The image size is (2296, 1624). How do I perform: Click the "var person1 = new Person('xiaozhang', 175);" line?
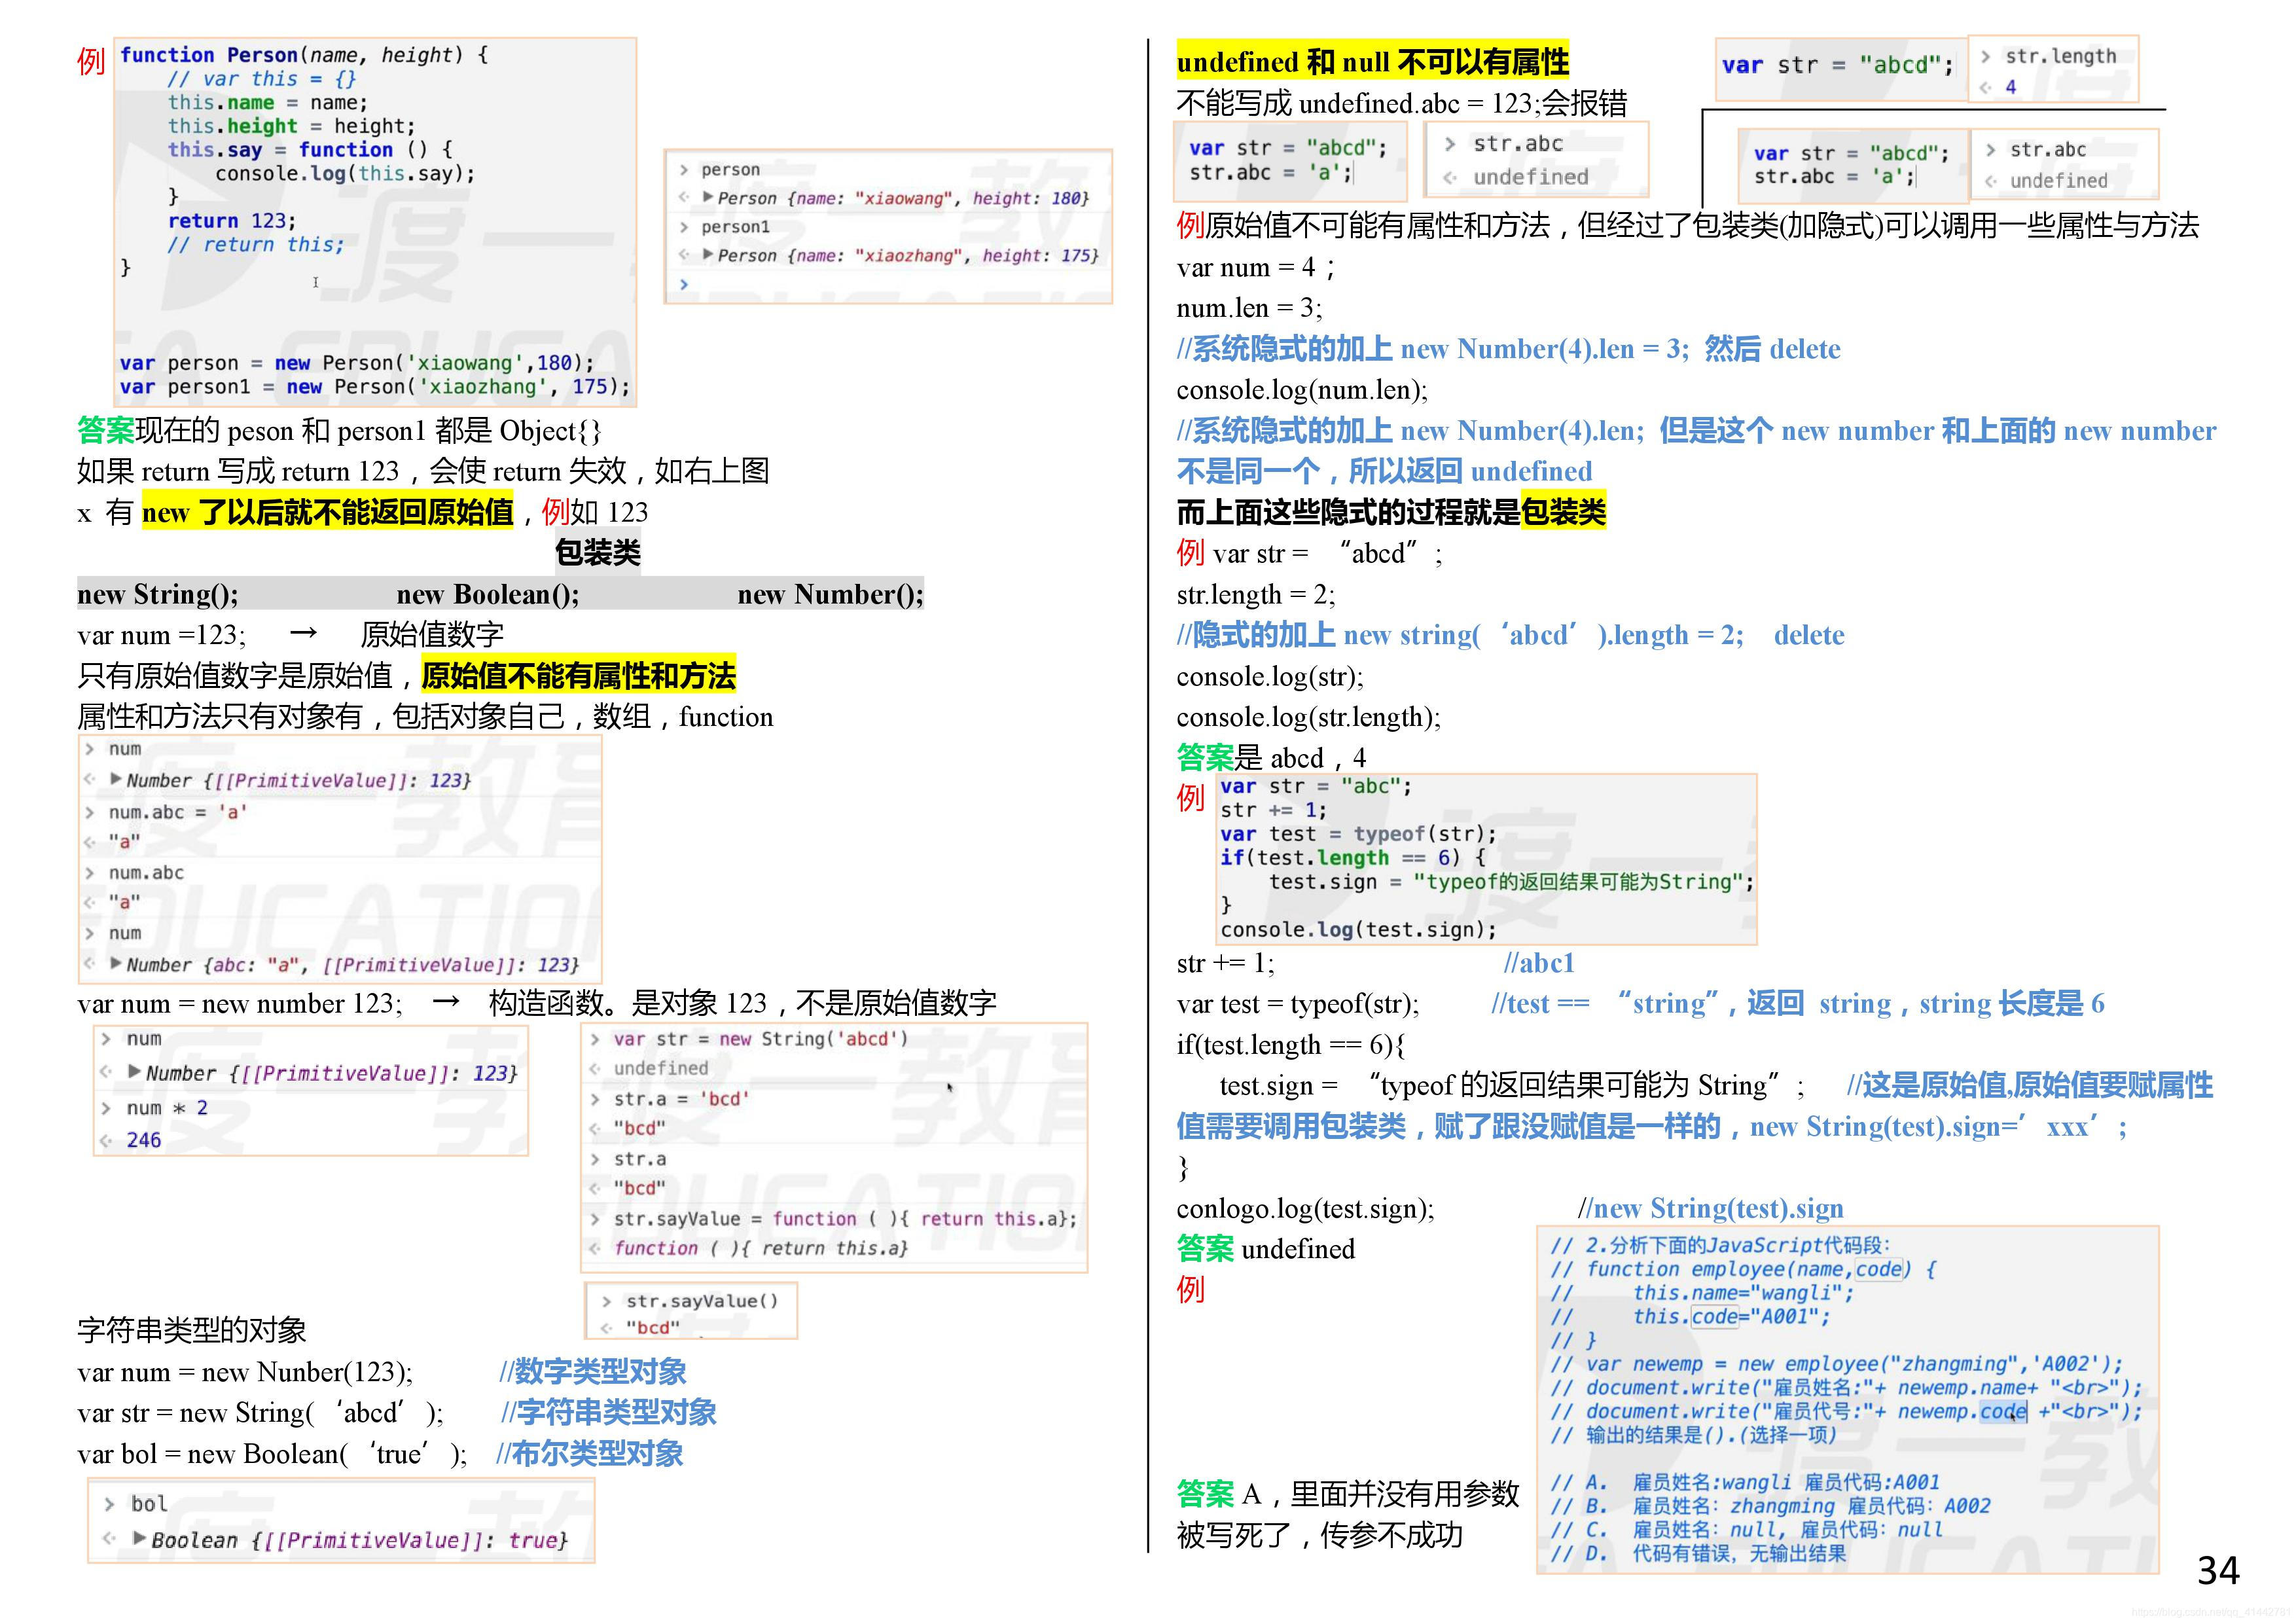click(x=375, y=387)
